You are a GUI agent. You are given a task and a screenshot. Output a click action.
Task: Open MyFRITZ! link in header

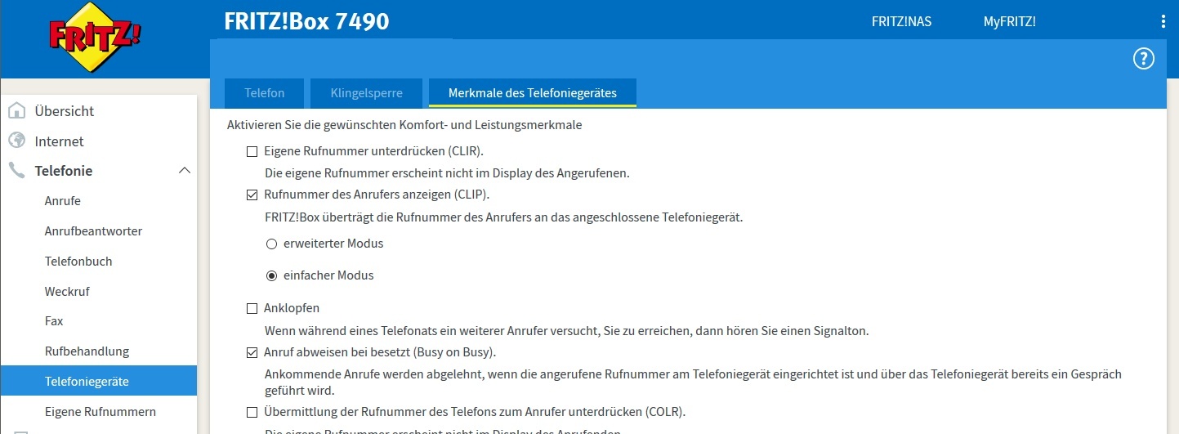[1010, 22]
